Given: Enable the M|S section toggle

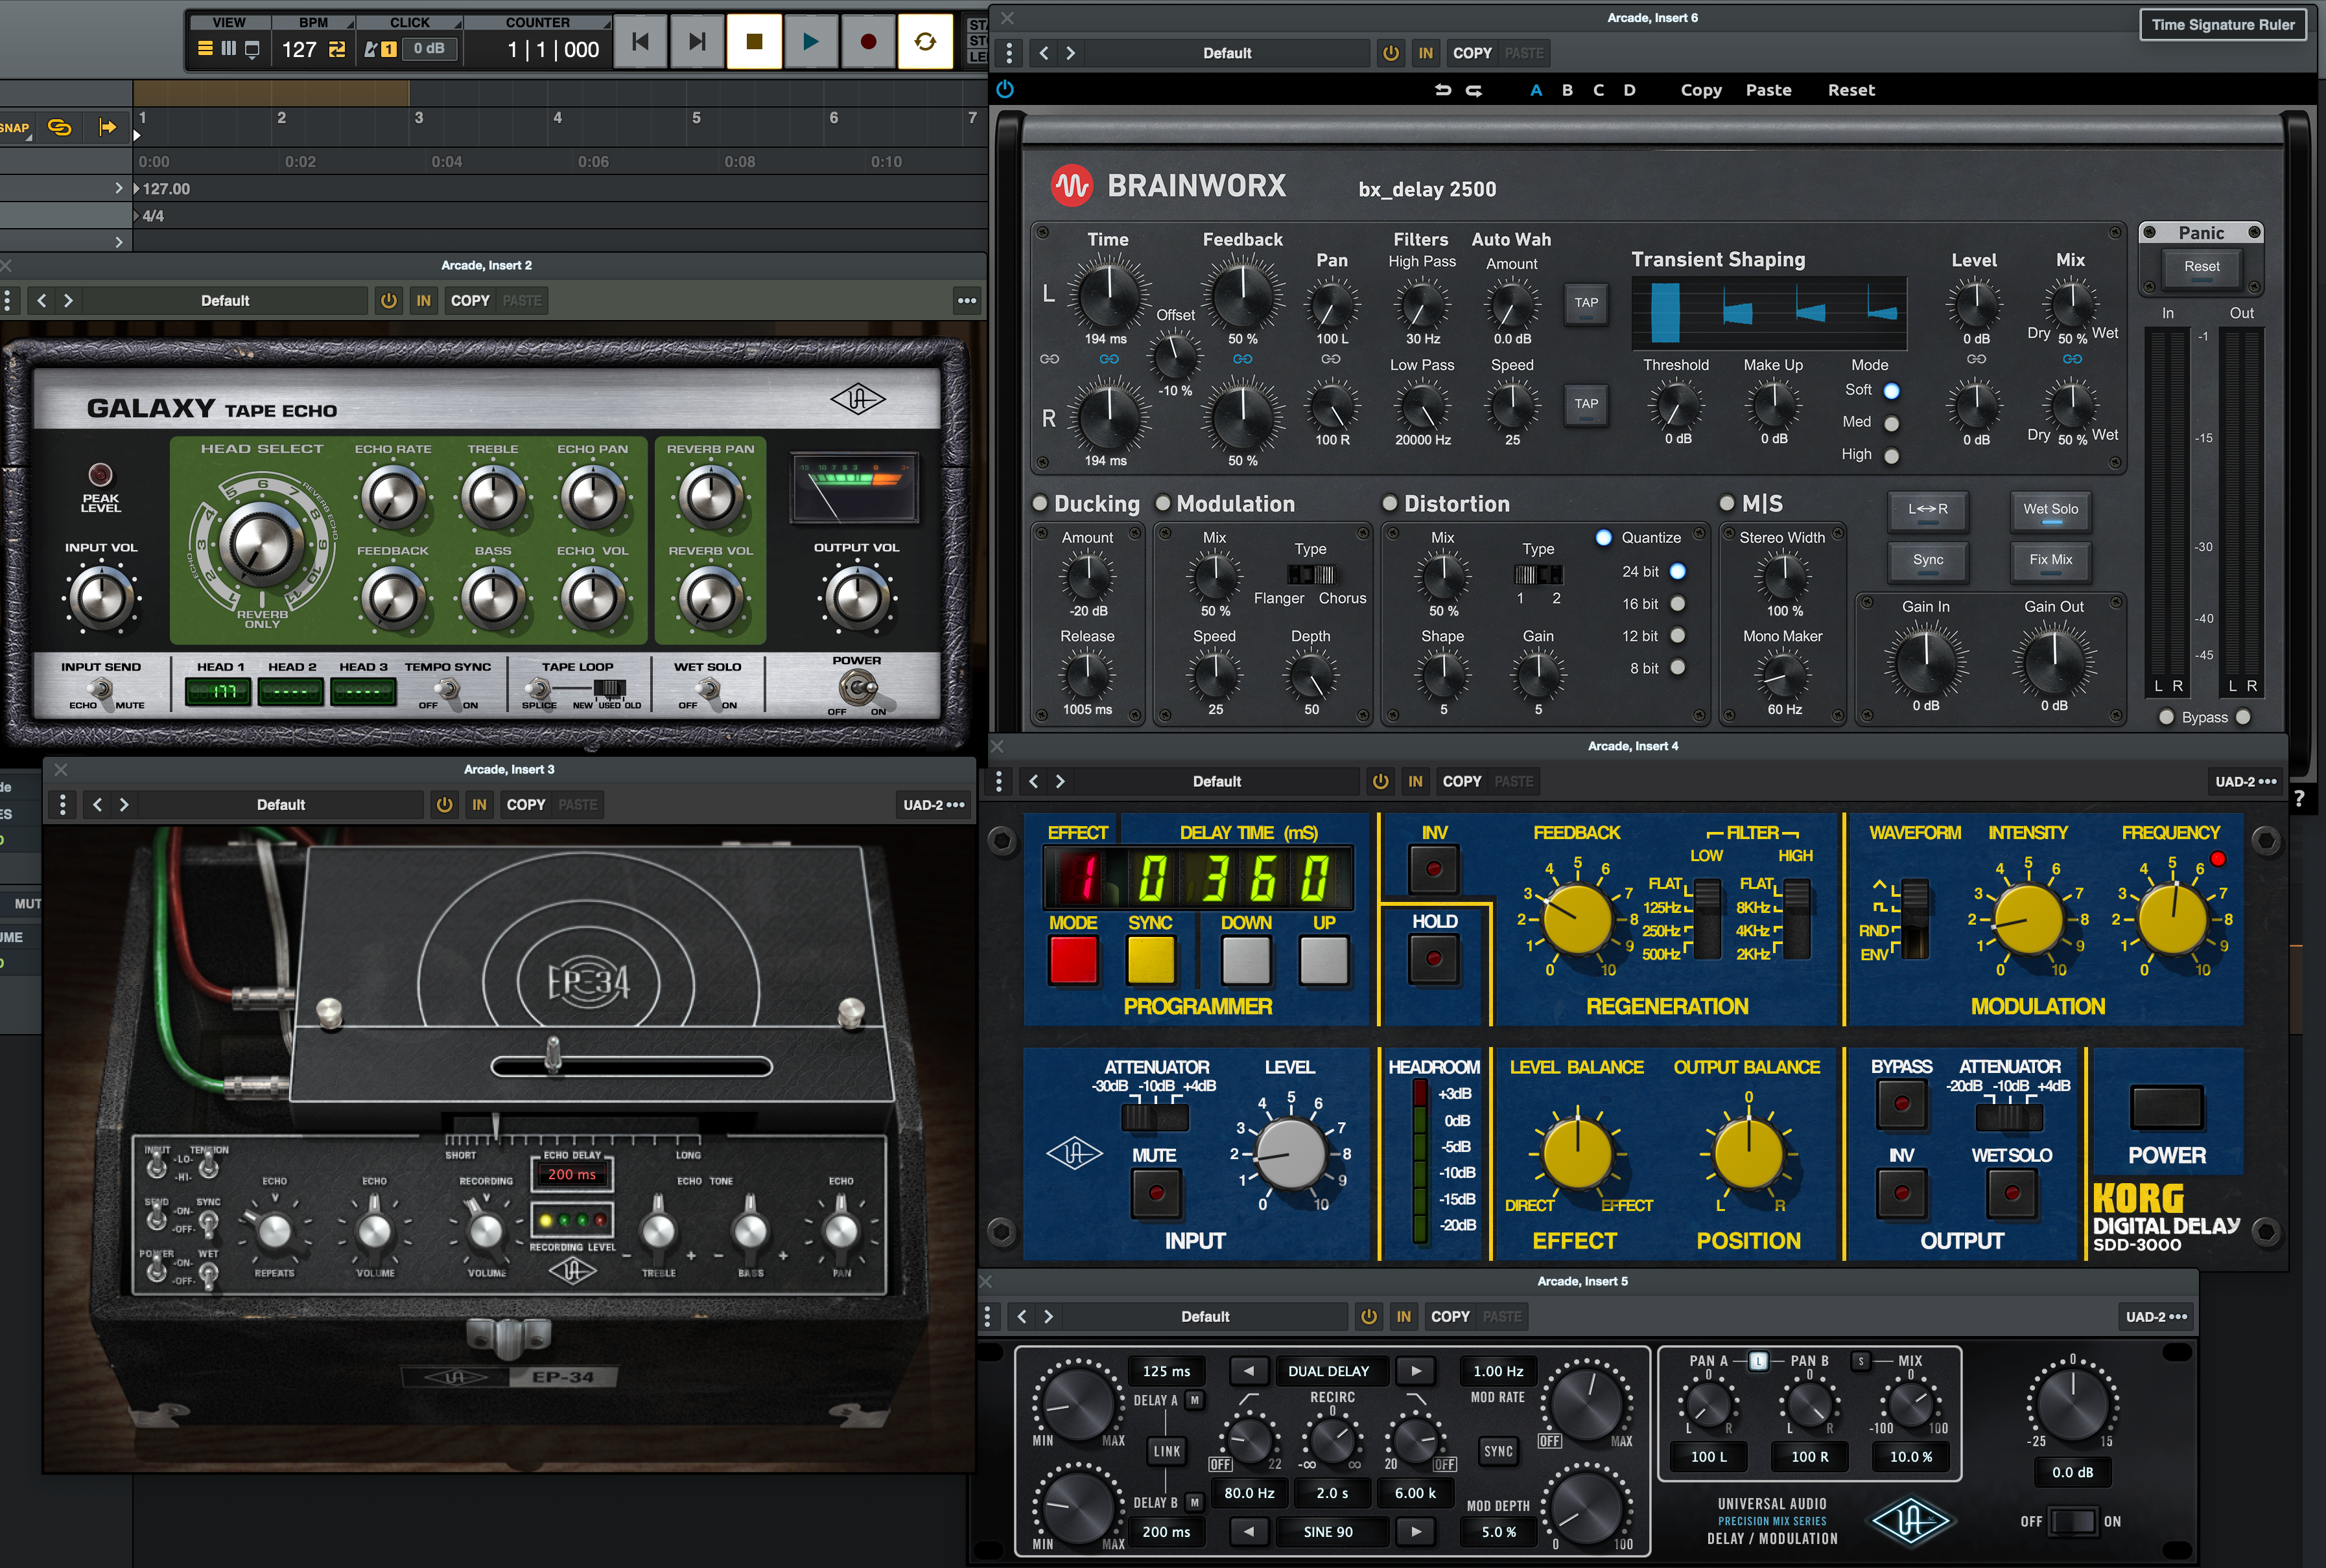Looking at the screenshot, I should [1727, 503].
